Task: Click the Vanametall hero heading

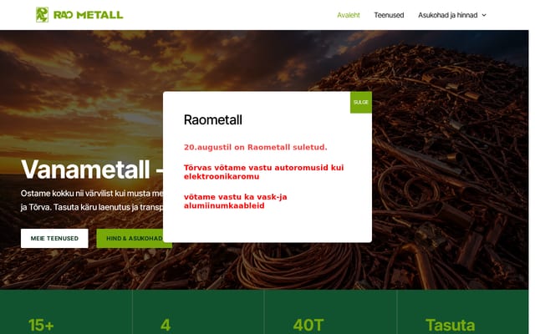Action: click(x=92, y=169)
